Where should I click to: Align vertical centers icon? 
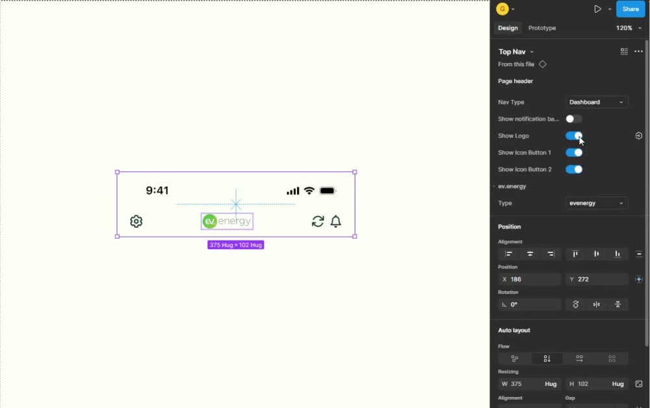597,254
